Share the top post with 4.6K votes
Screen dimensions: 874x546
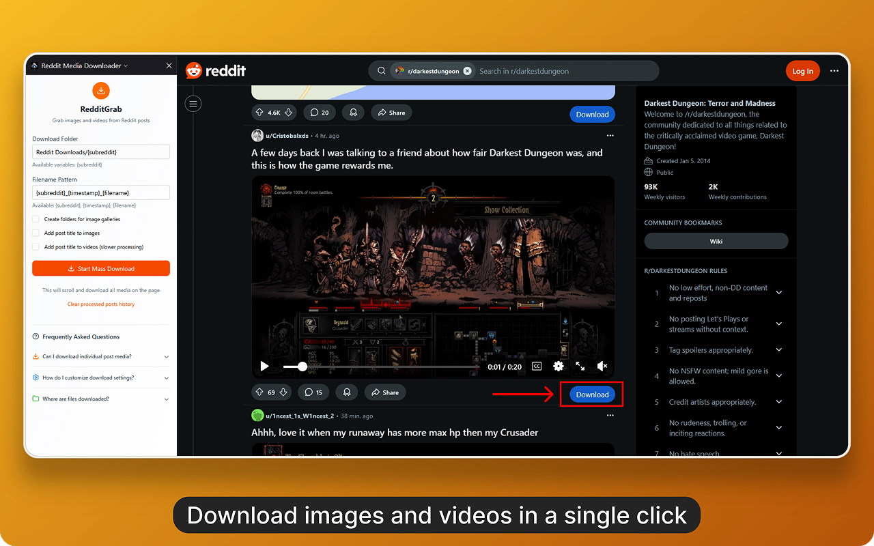(392, 113)
